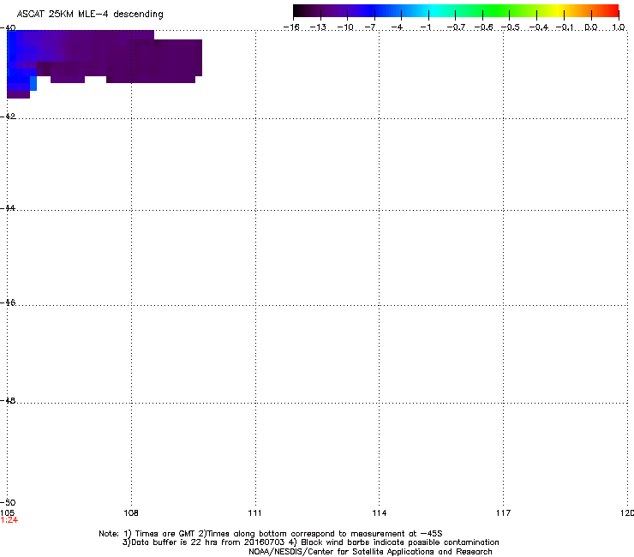Click the -48 latitude axis label

pos(8,400)
